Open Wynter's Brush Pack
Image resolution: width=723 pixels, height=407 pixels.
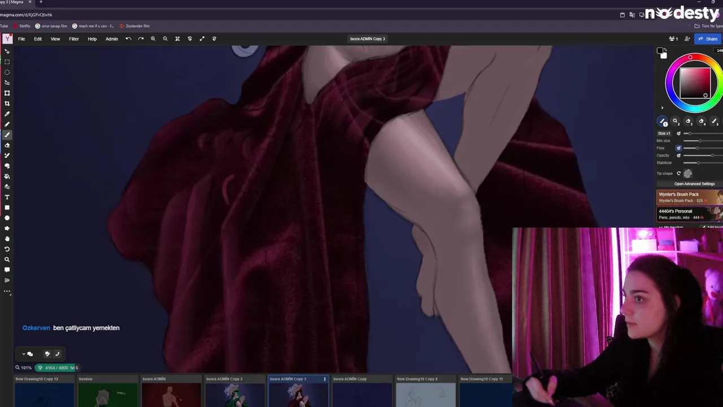tap(690, 197)
